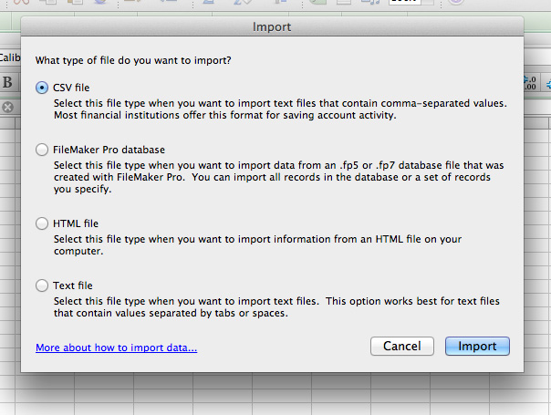Click the Import button
Screen dimensions: 551x415
[477, 347]
